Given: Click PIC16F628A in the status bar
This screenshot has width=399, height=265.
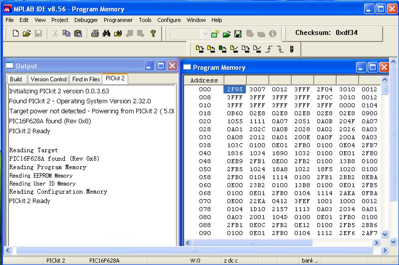Looking at the screenshot, I should click(104, 261).
